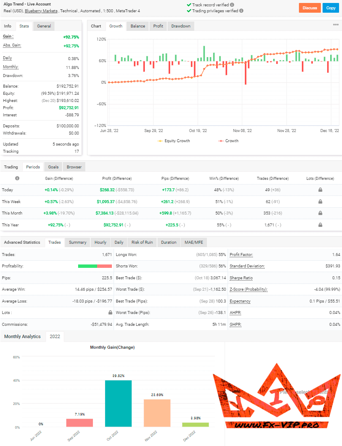Click the lock icon in This Year row
Image resolution: width=342 pixels, height=446 pixels.
(x=320, y=225)
